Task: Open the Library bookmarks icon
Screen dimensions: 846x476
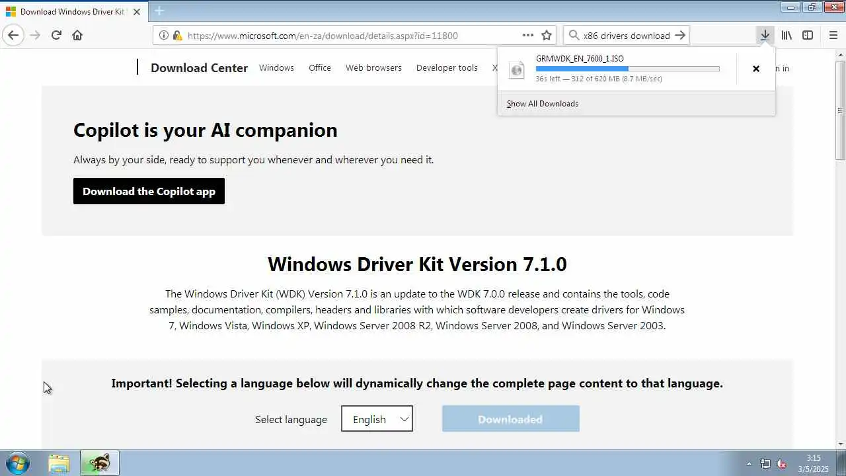Action: (x=787, y=36)
